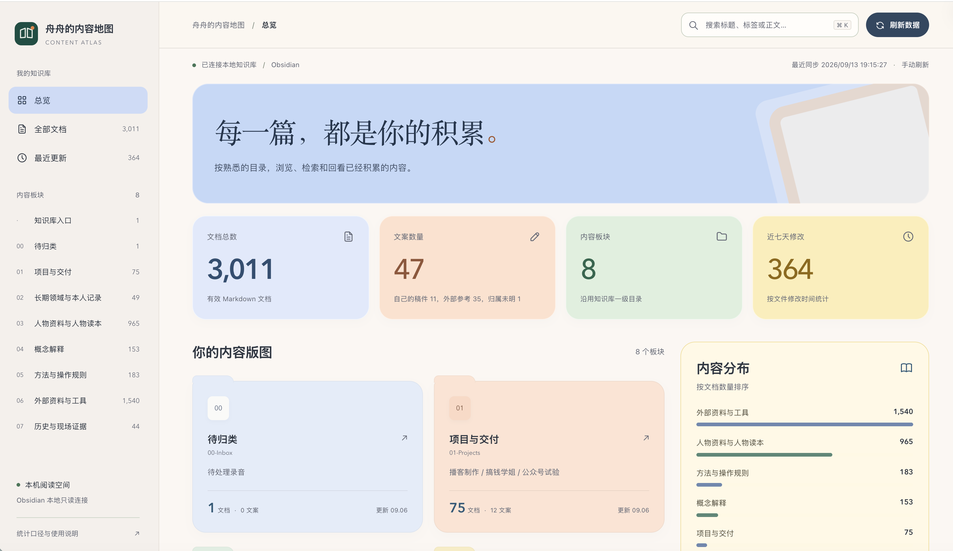Click 已连接本地知识库 status text
953x551 pixels.
click(x=229, y=65)
